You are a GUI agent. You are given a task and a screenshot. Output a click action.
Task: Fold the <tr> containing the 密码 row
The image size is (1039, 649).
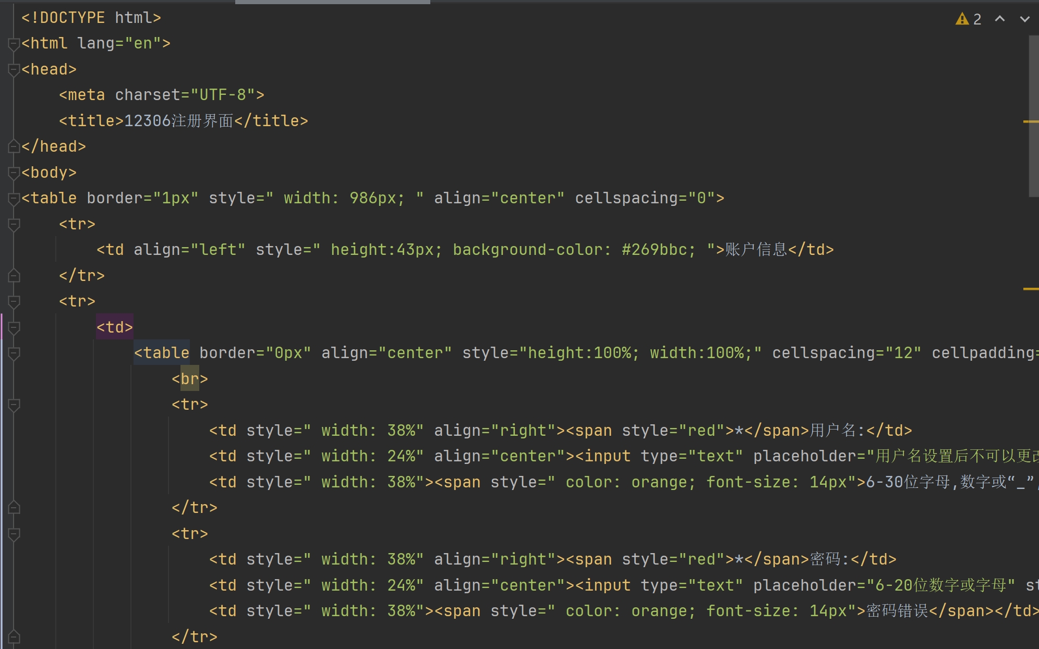tap(14, 534)
